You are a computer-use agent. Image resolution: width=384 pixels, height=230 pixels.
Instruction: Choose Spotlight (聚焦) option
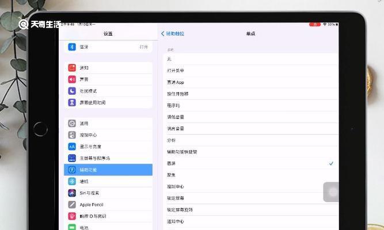pyautogui.click(x=251, y=175)
